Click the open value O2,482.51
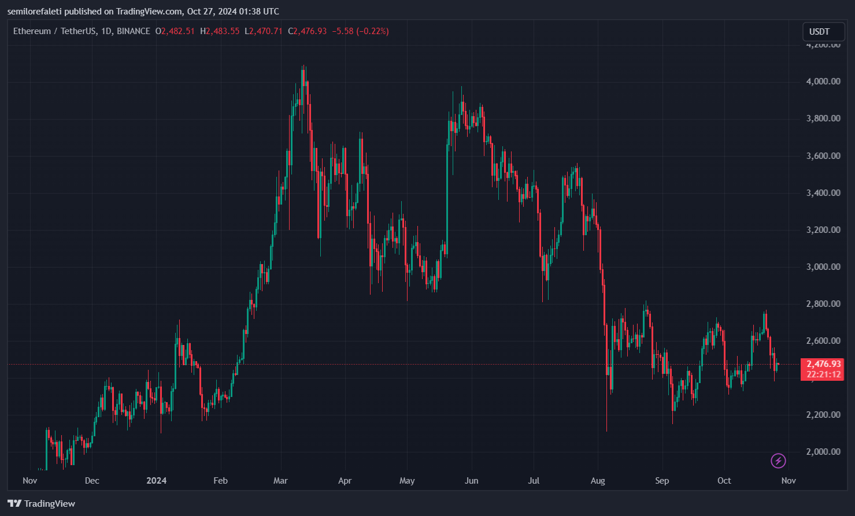Viewport: 855px width, 516px height. coord(175,31)
